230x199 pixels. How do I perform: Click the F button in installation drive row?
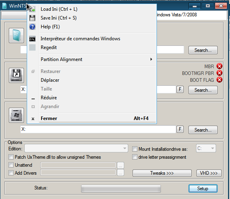[x=180, y=129]
